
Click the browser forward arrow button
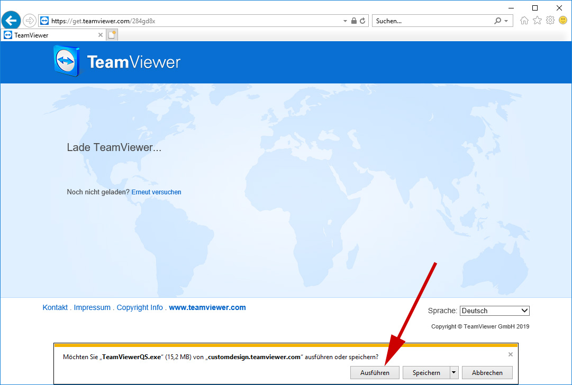pos(30,21)
